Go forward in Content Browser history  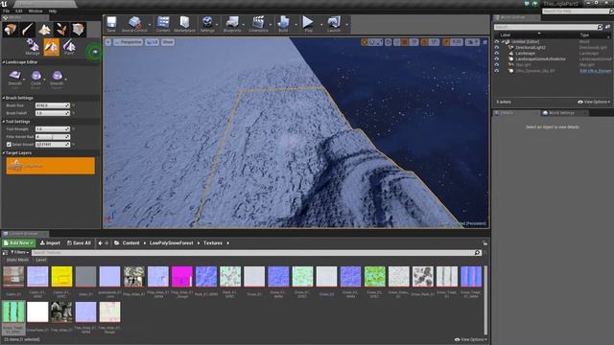point(106,242)
